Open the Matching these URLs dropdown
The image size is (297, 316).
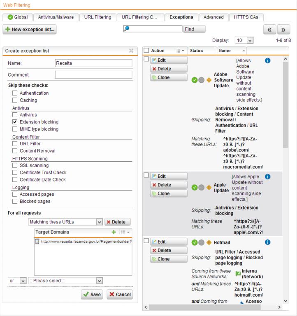pyautogui.click(x=65, y=222)
